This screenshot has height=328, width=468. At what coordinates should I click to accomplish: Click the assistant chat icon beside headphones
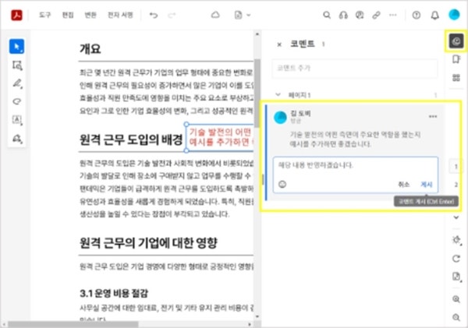pos(360,15)
